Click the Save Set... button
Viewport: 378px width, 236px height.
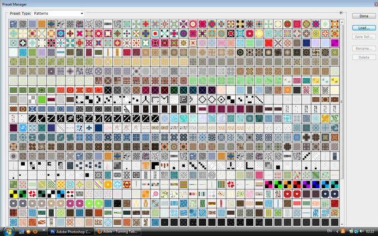click(364, 37)
